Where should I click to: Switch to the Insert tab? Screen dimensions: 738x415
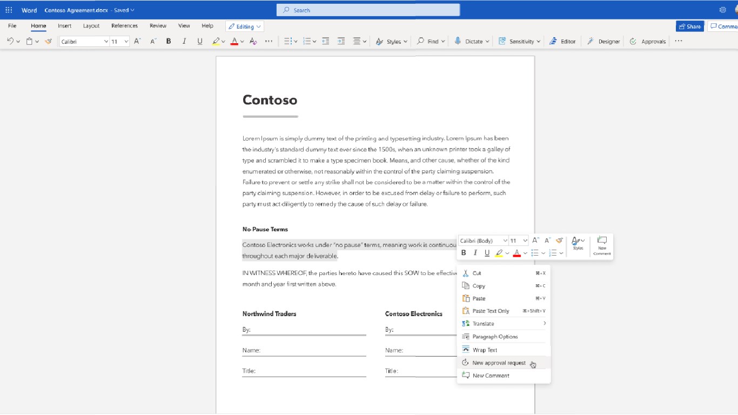[x=65, y=26]
